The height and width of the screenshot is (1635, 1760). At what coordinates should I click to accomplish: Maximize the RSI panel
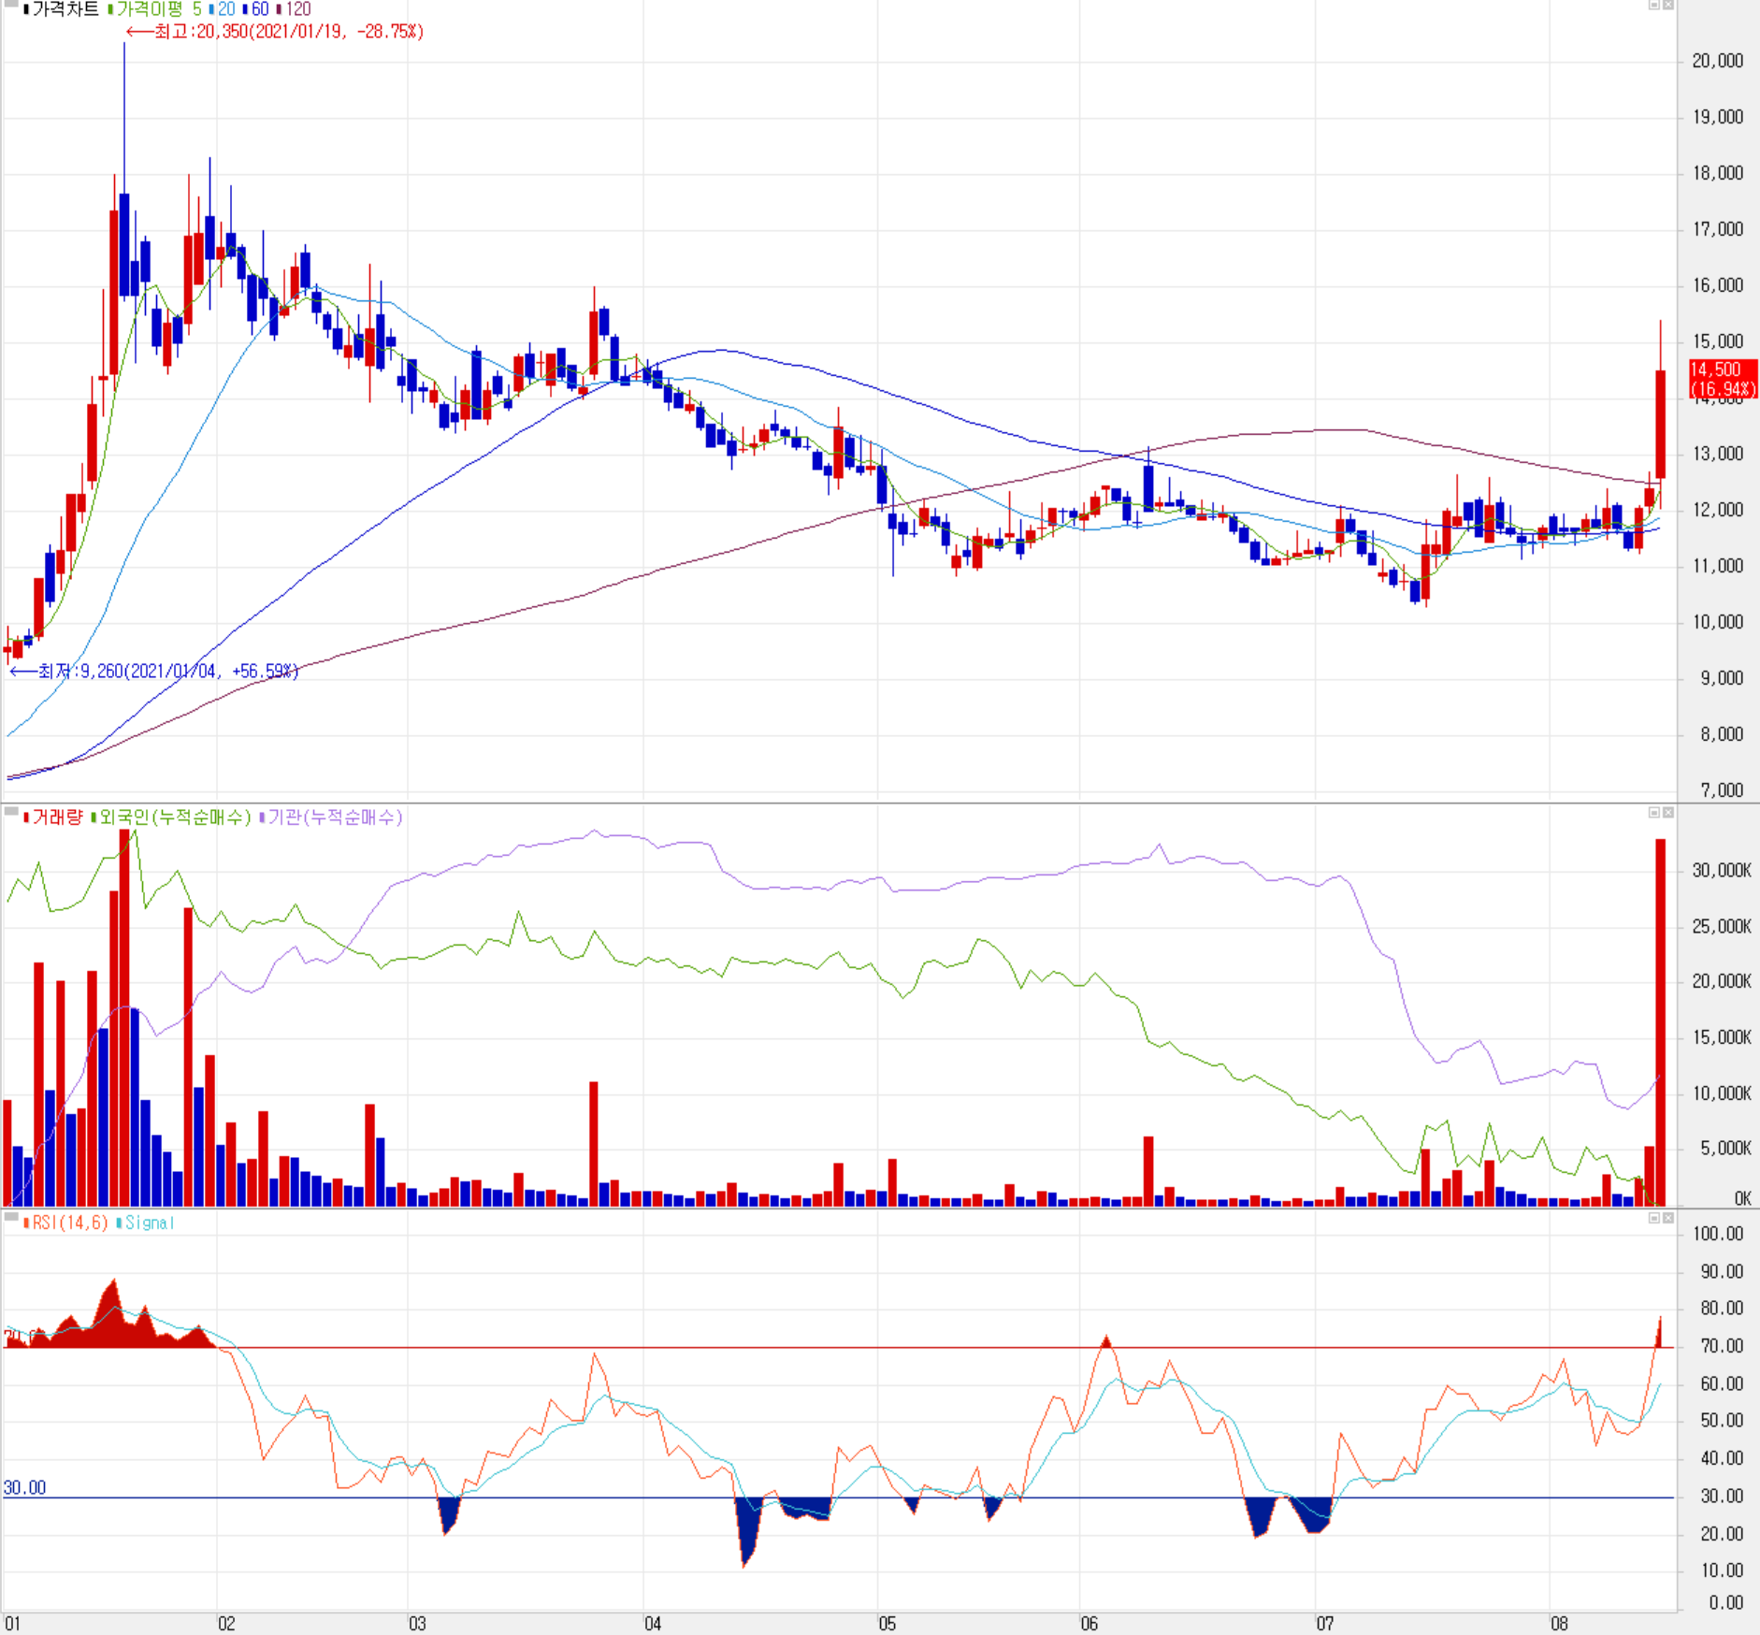click(1653, 1218)
